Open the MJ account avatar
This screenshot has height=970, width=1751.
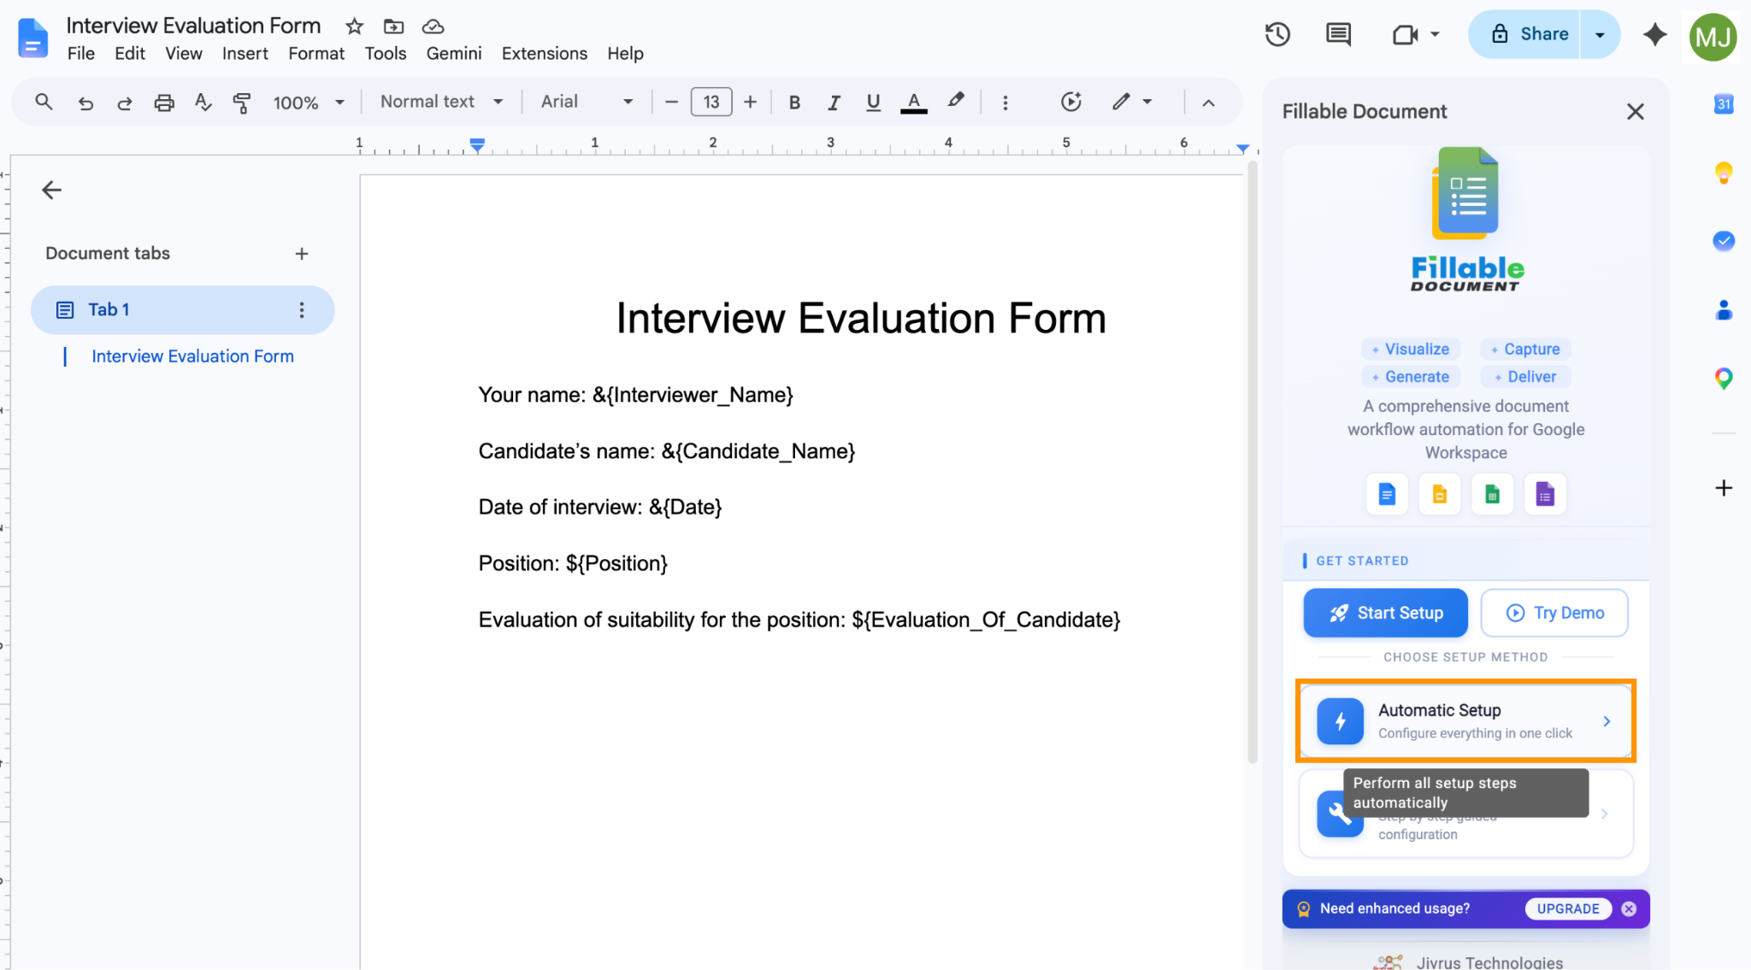pos(1713,36)
